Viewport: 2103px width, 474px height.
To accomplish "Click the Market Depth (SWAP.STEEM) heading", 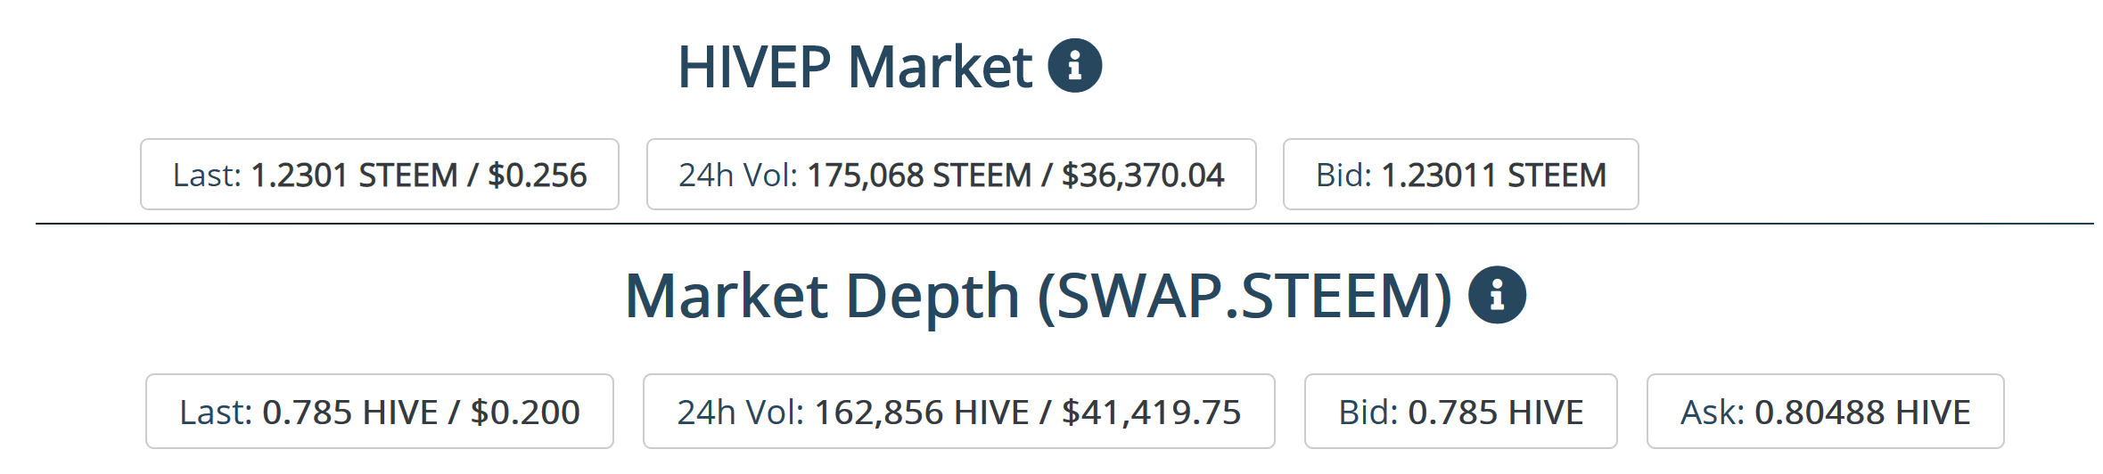I will pyautogui.click(x=1039, y=296).
